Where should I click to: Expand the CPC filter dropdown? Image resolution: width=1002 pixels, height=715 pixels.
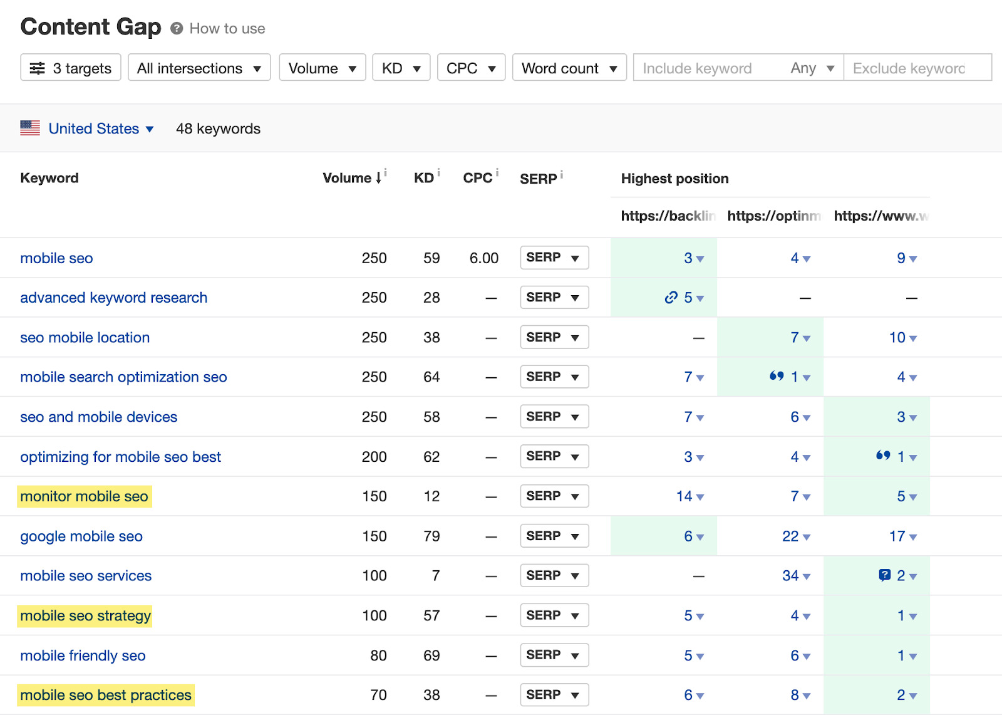(471, 68)
